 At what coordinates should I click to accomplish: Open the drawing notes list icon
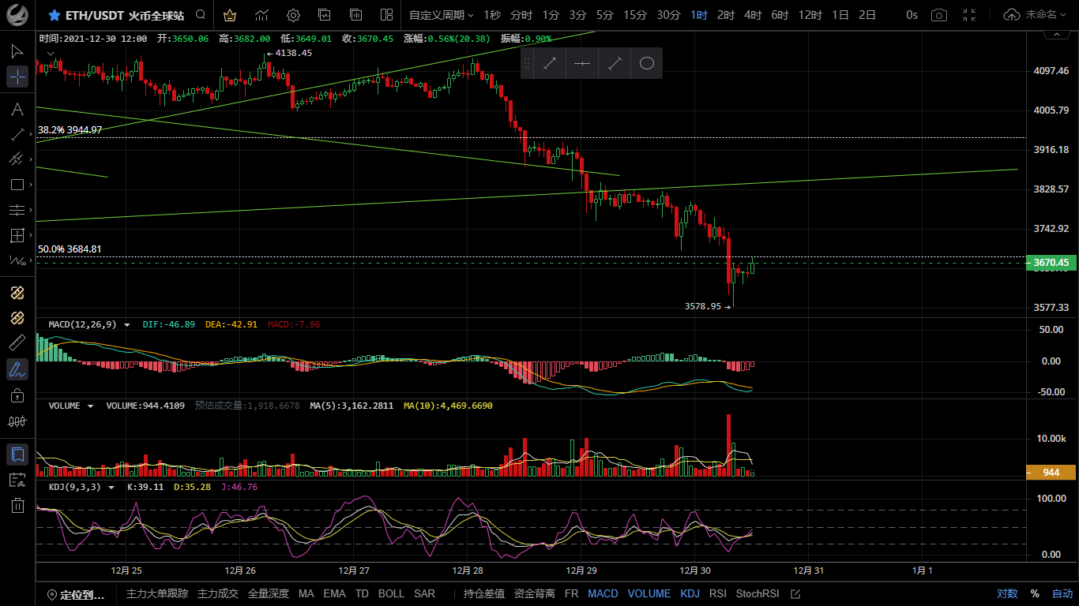[17, 480]
